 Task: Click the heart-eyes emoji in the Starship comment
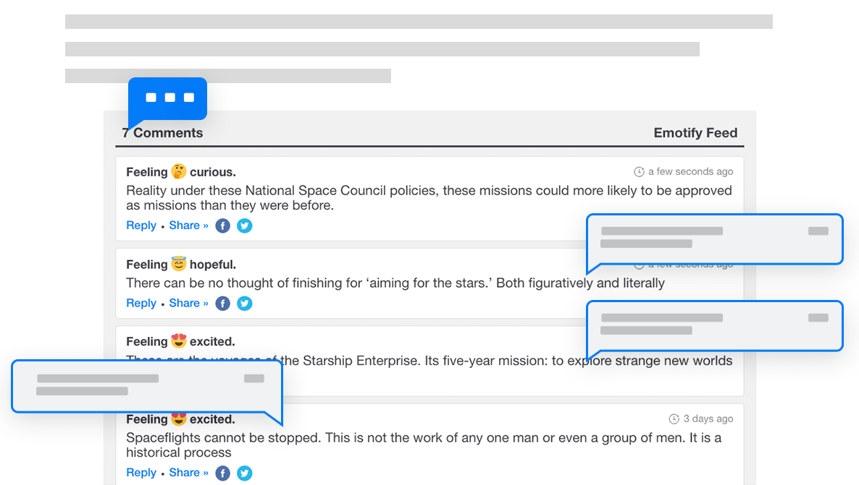179,341
